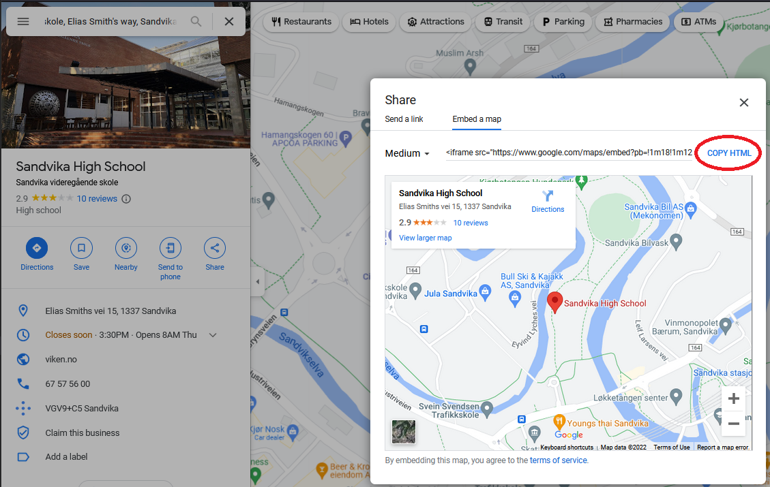770x487 pixels.
Task: Click Løkketangen senter map pin
Action: [676, 395]
